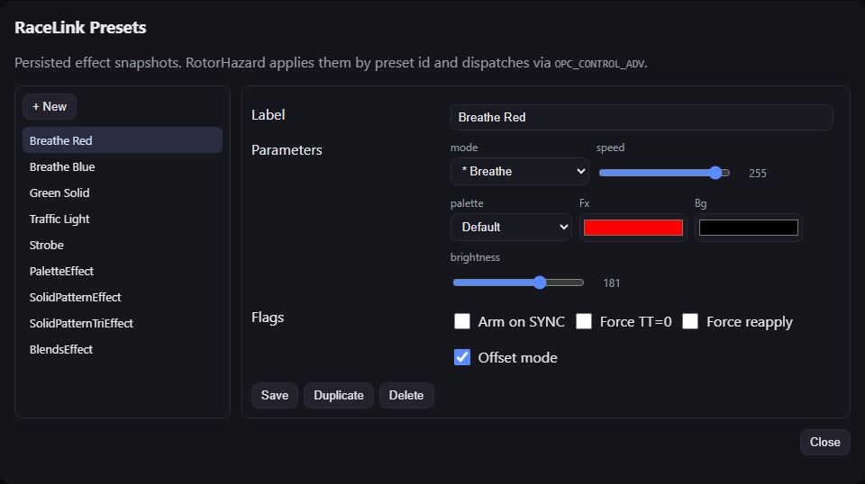This screenshot has width=865, height=484.
Task: Duplicate the selected preset
Action: click(339, 395)
